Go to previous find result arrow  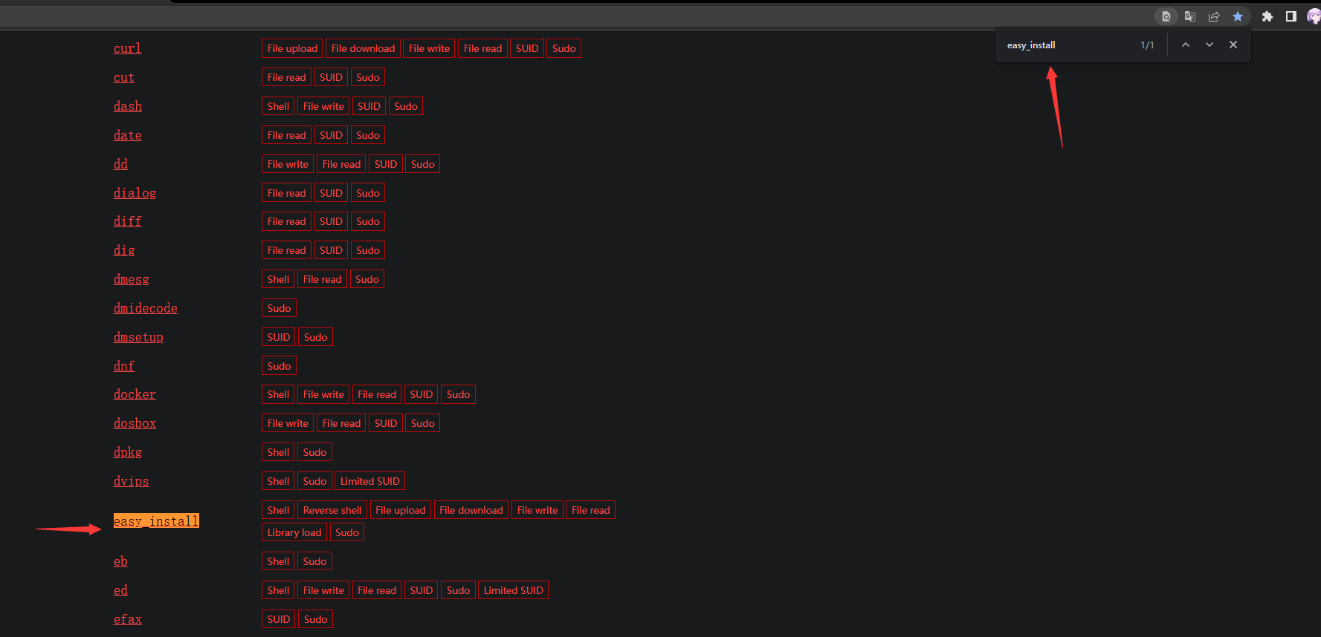click(x=1186, y=45)
